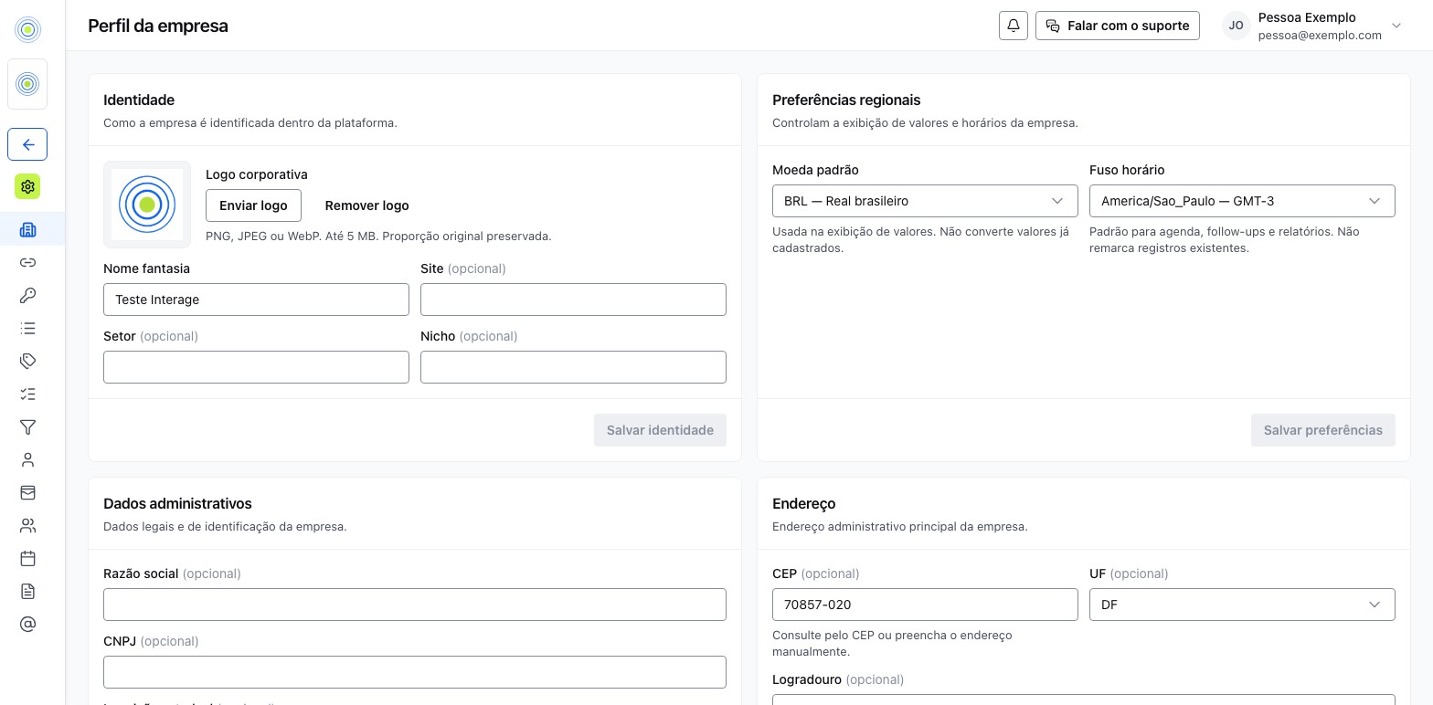Image resolution: width=1433 pixels, height=705 pixels.
Task: Open the key icon in sidebar
Action: click(x=27, y=295)
